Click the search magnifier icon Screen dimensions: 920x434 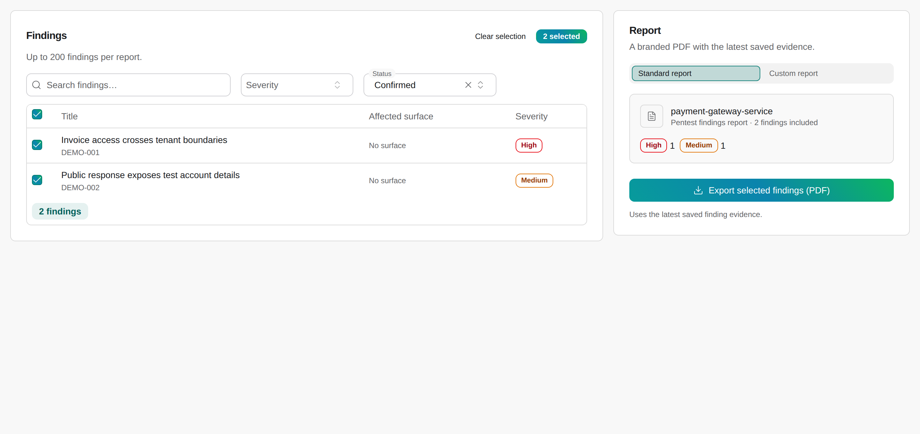36,85
